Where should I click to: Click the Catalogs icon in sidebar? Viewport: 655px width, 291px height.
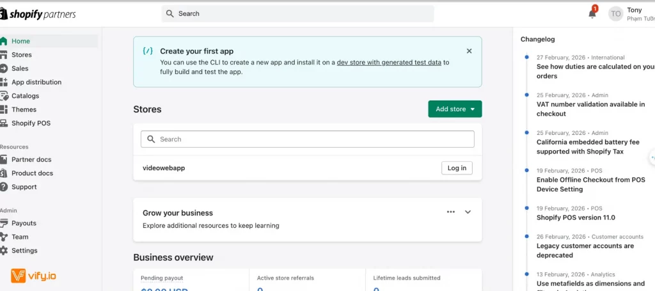coord(4,96)
